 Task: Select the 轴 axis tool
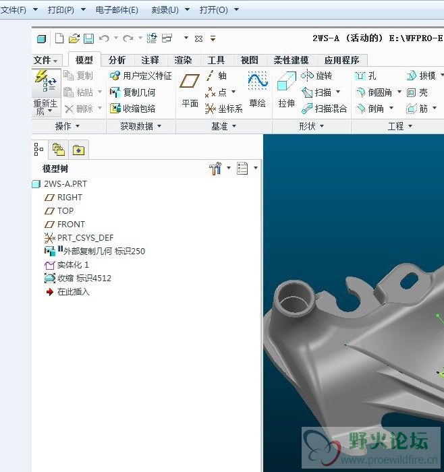click(x=217, y=76)
